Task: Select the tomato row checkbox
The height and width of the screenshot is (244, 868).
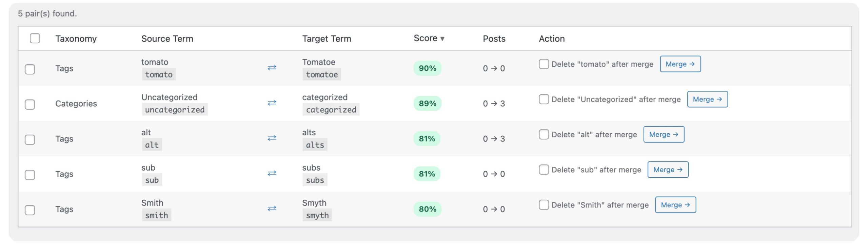Action: (30, 69)
